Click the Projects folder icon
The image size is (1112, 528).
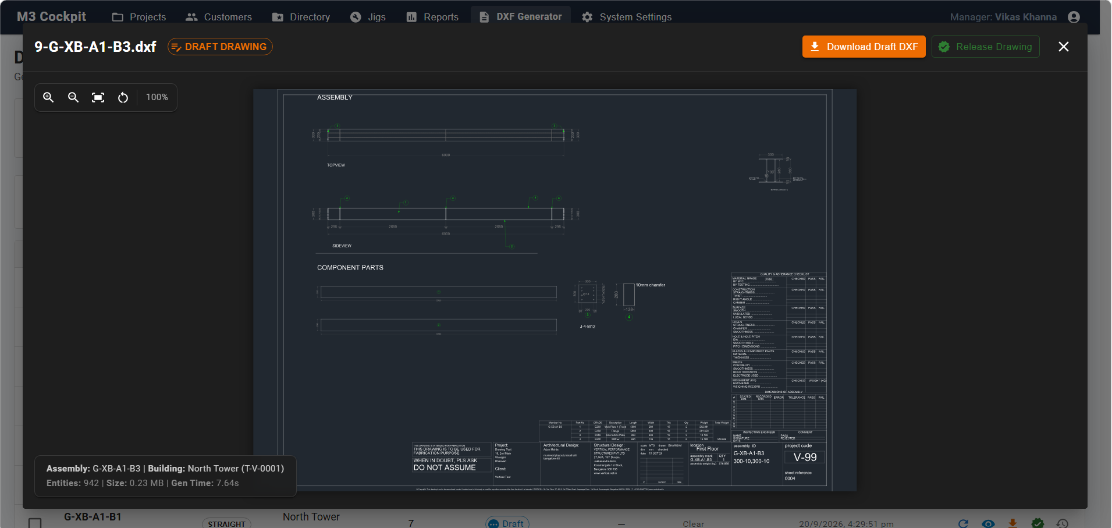pos(118,17)
